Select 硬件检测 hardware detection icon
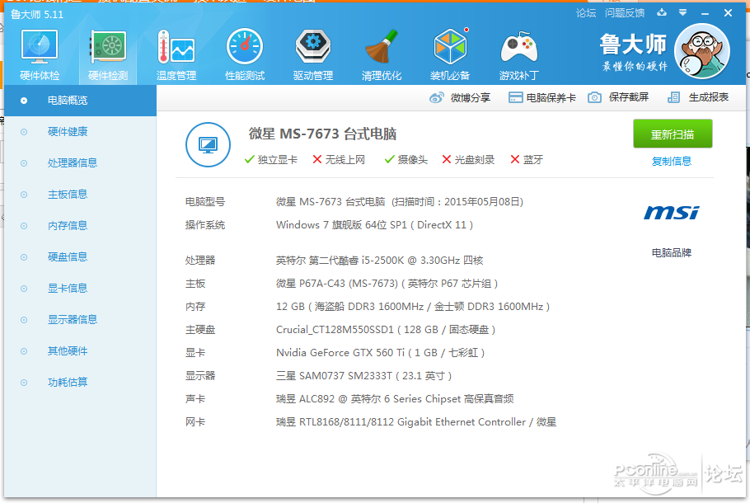Screen dimensions: 750x503 point(108,47)
